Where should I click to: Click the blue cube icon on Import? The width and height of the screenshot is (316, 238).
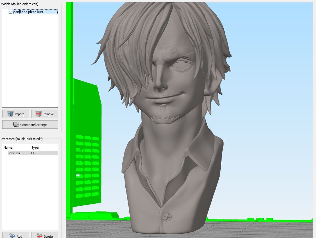click(10, 114)
